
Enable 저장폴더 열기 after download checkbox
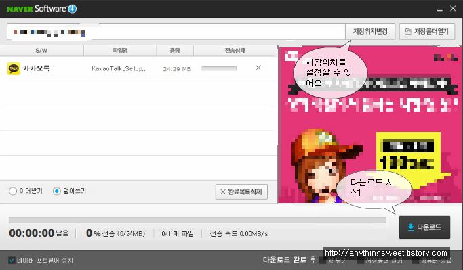[361, 261]
